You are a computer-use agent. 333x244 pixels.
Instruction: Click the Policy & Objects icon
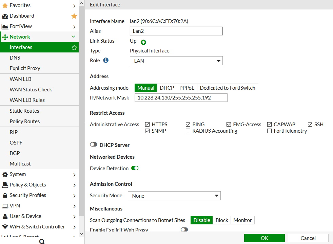click(x=5, y=185)
